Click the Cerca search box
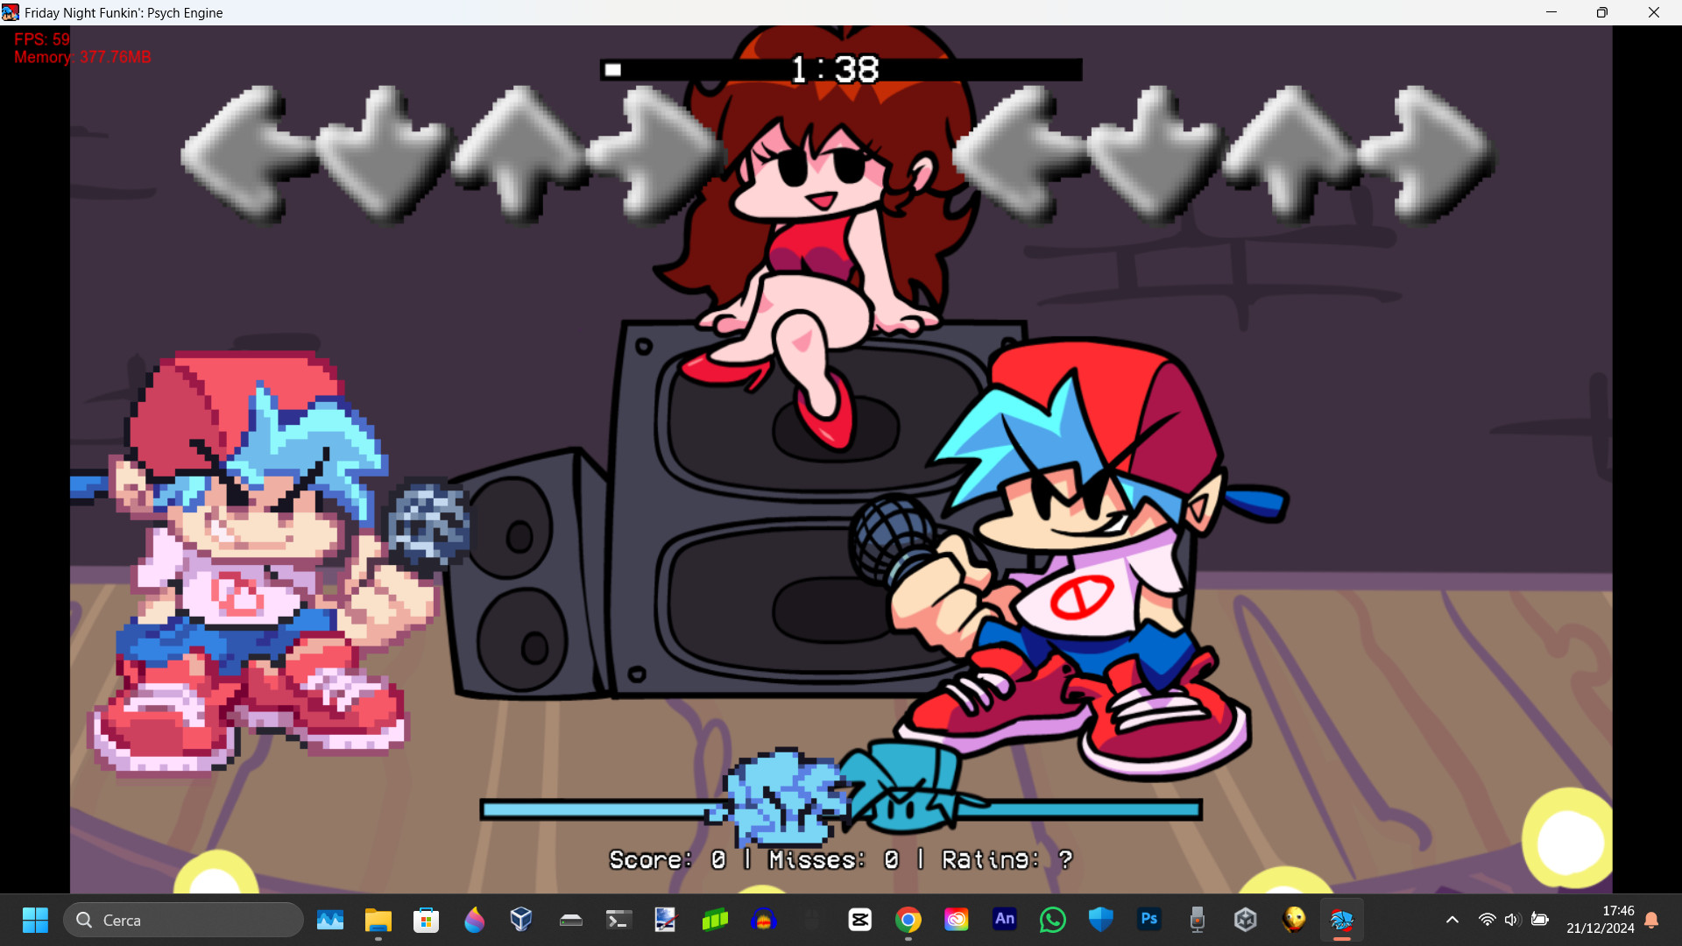 tap(183, 920)
